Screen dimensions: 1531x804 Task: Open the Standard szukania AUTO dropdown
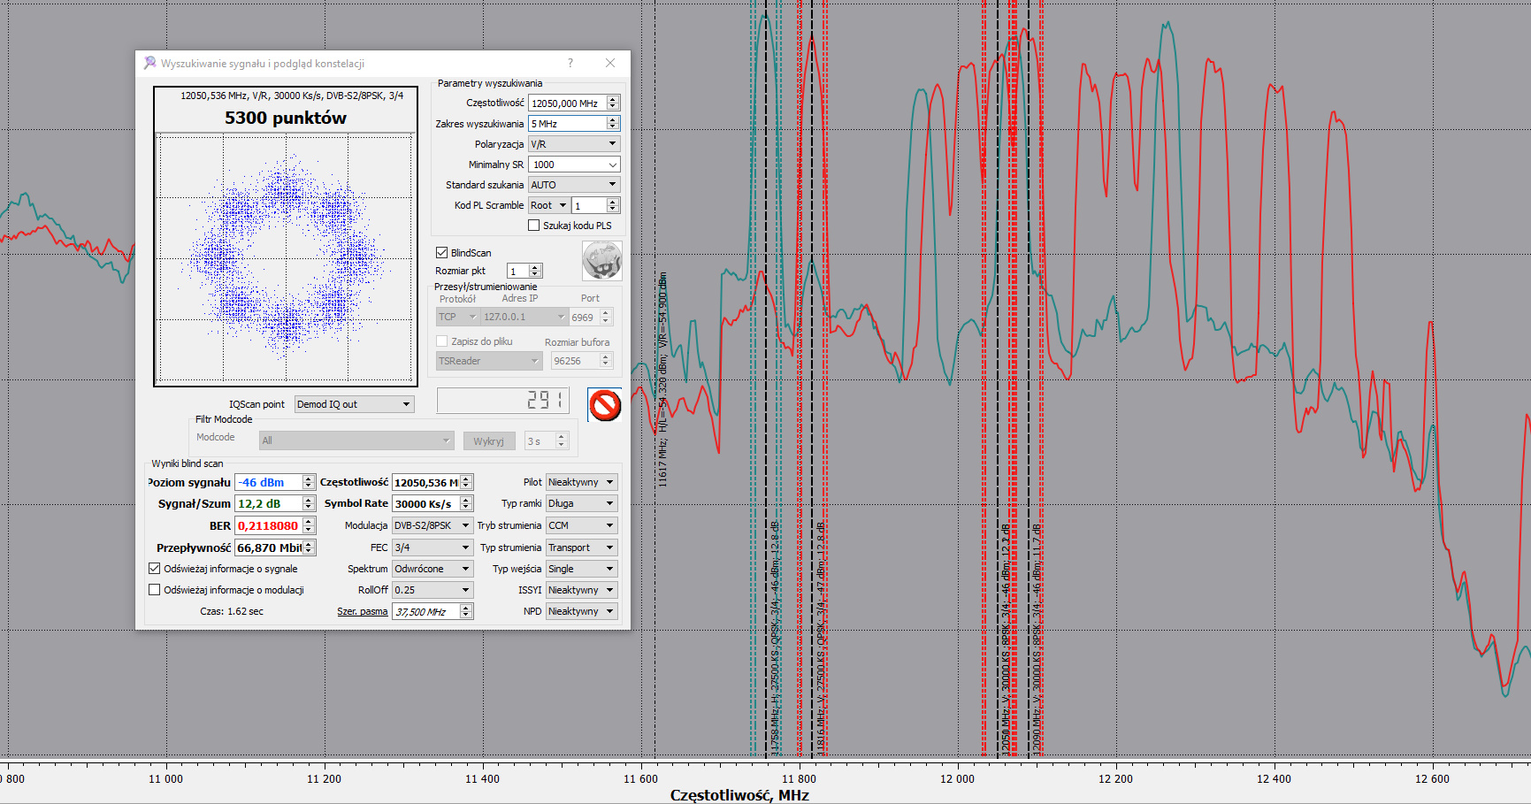(574, 185)
